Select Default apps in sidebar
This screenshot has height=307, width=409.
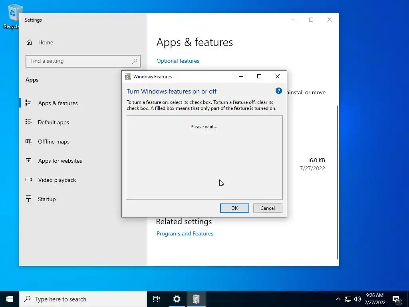click(54, 122)
